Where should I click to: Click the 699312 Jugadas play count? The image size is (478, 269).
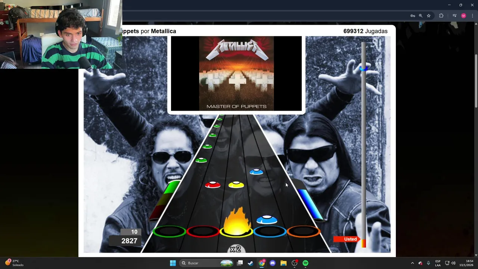coord(365,31)
